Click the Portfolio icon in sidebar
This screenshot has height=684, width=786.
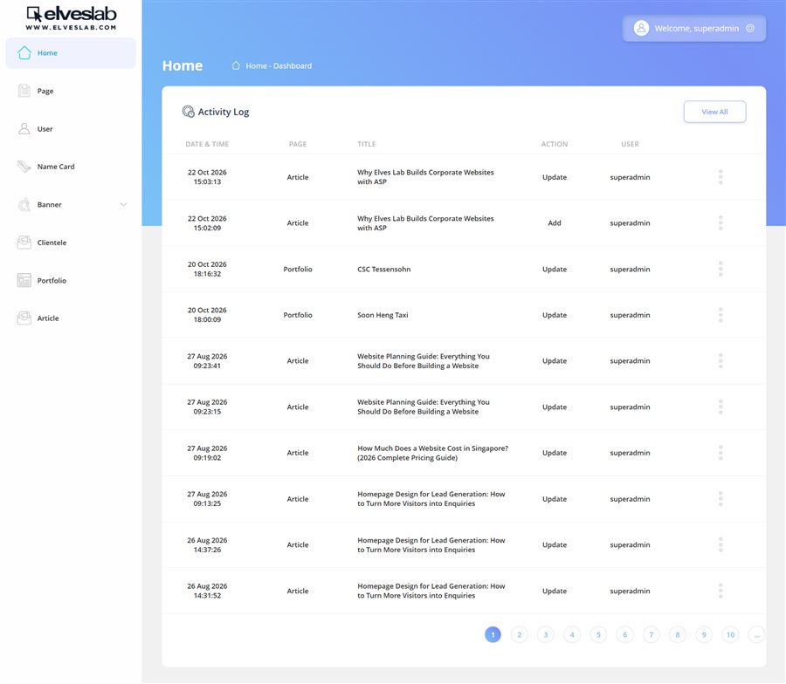coord(24,280)
